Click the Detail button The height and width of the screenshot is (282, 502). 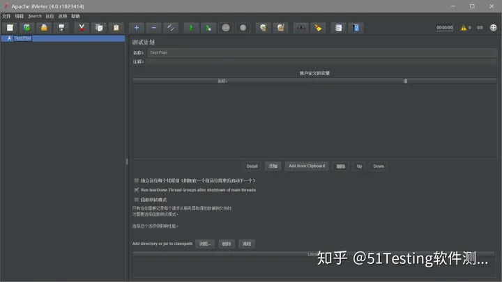[x=252, y=166]
